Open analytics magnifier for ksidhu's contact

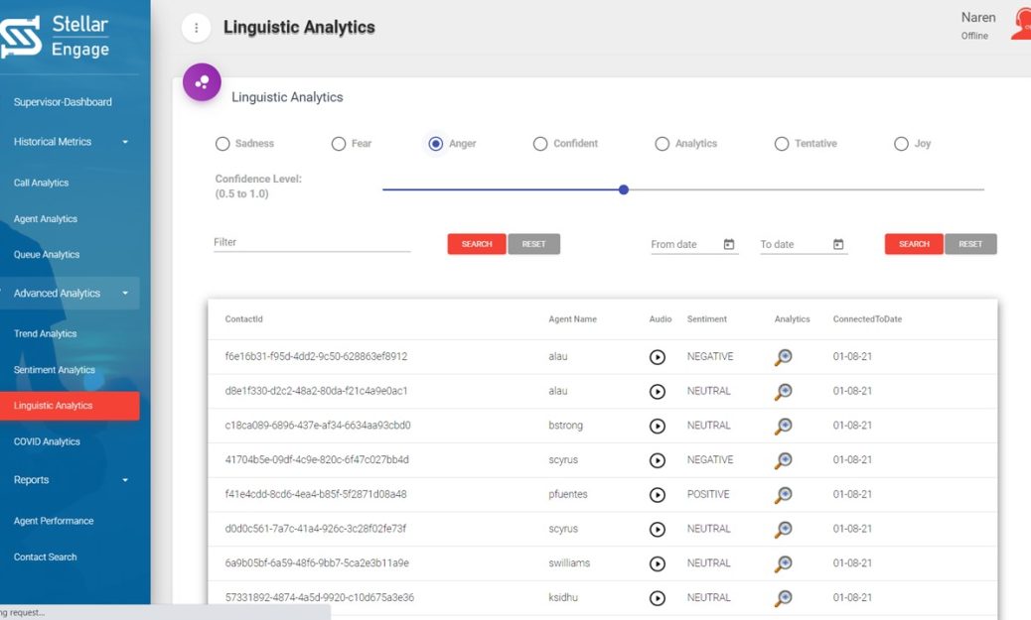(x=783, y=598)
